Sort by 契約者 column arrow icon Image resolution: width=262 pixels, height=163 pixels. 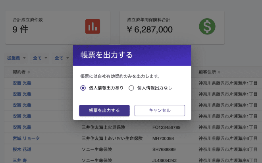point(29,72)
